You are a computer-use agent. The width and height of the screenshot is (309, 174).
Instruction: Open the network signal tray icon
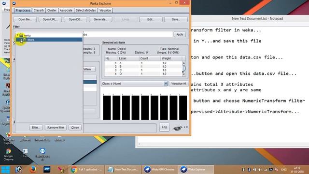click(266, 170)
